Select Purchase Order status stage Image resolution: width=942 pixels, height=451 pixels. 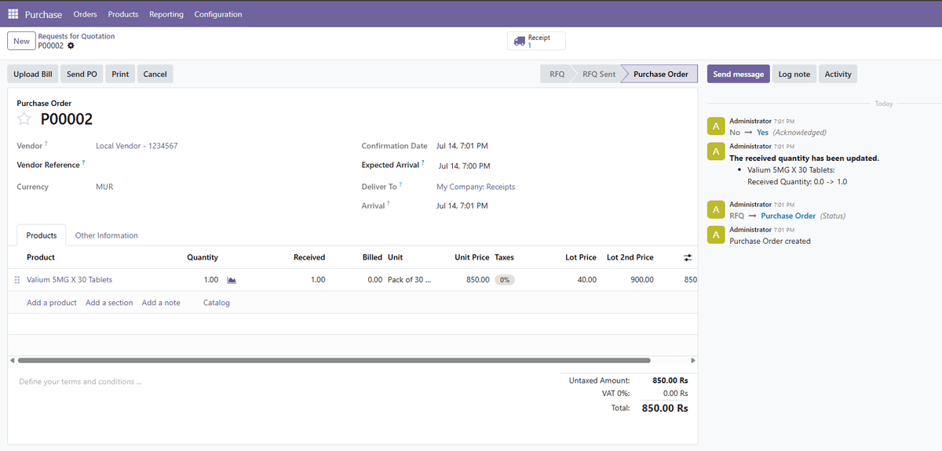(660, 74)
